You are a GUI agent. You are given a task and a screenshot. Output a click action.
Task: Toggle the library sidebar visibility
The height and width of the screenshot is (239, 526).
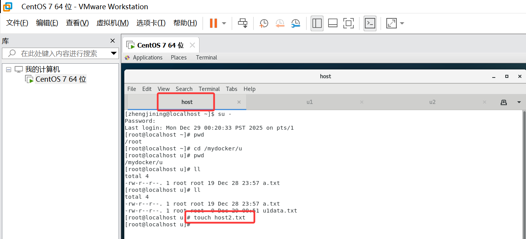point(317,23)
